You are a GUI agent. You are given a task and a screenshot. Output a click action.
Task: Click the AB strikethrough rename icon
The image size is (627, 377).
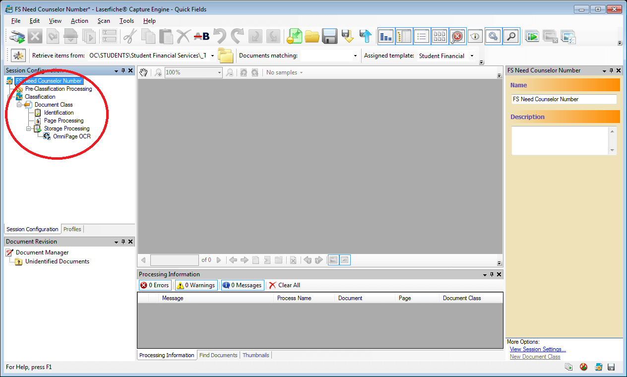pos(201,36)
